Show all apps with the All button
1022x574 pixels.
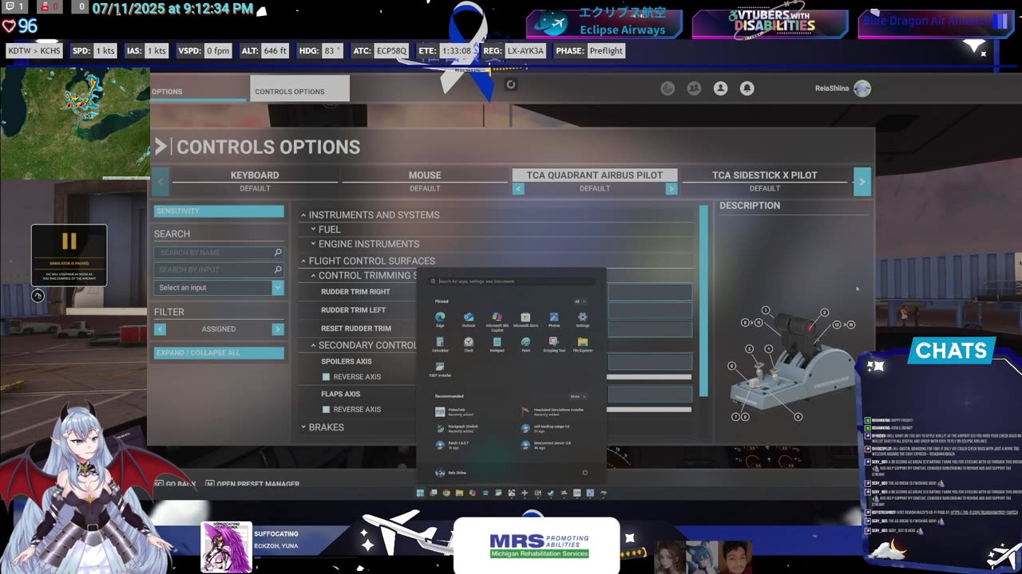(x=580, y=301)
